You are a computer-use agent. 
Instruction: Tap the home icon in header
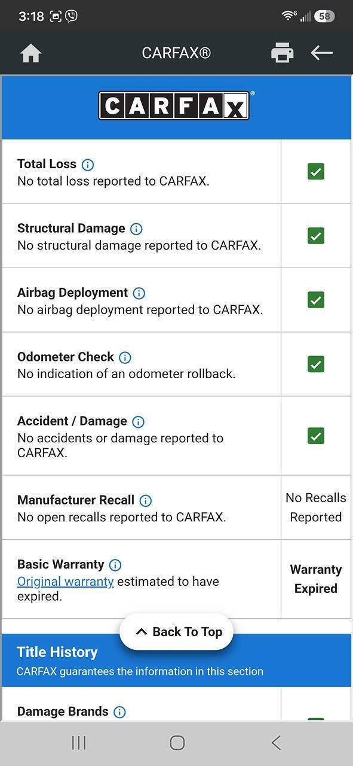(x=30, y=53)
